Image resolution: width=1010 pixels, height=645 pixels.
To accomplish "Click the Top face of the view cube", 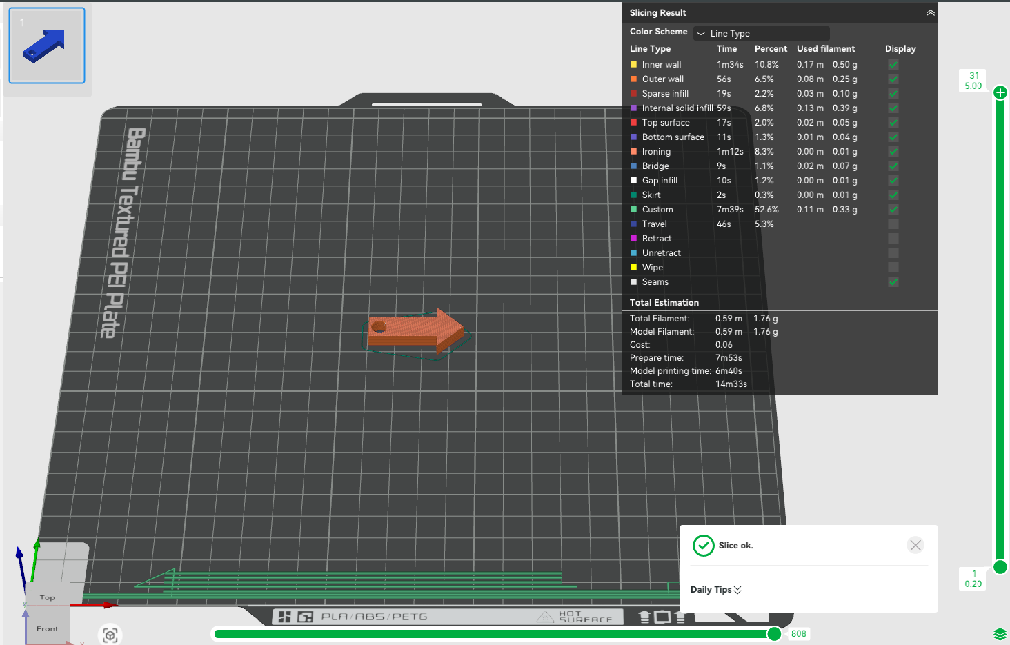I will pyautogui.click(x=48, y=597).
